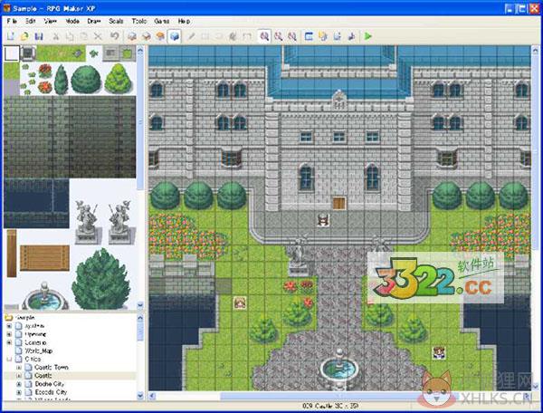Click the Cut scissors icon in the toolbar
This screenshot has width=543, height=413.
[55, 36]
